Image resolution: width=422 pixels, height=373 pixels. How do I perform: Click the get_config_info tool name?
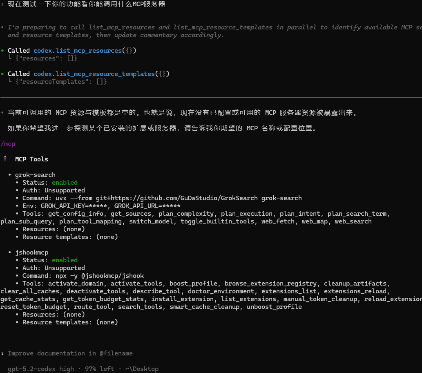76,214
